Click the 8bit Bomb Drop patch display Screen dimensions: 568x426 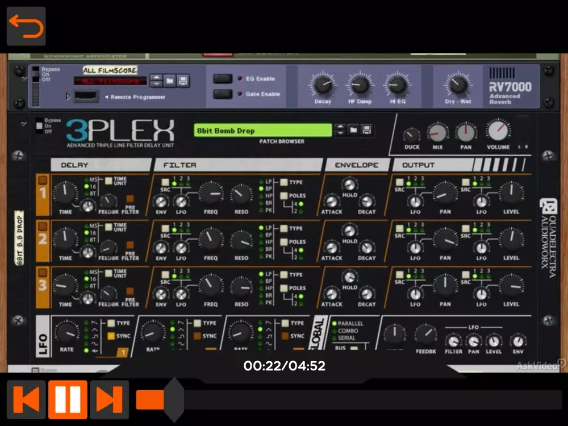(x=262, y=131)
